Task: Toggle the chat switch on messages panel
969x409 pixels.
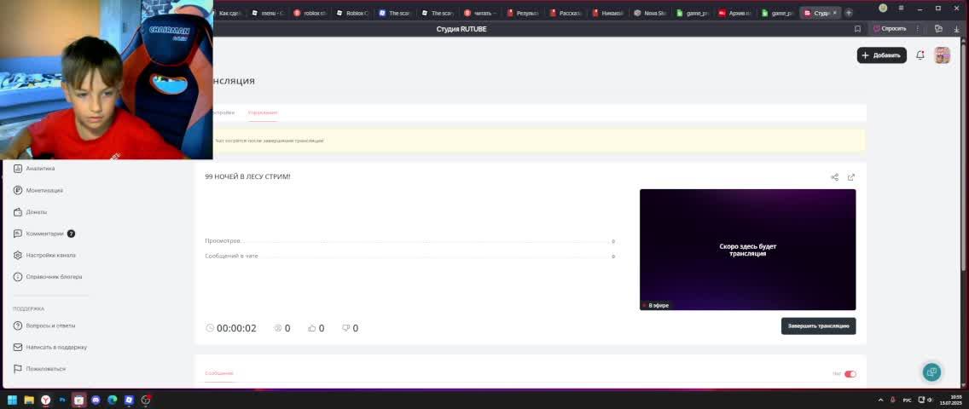Action: point(850,374)
